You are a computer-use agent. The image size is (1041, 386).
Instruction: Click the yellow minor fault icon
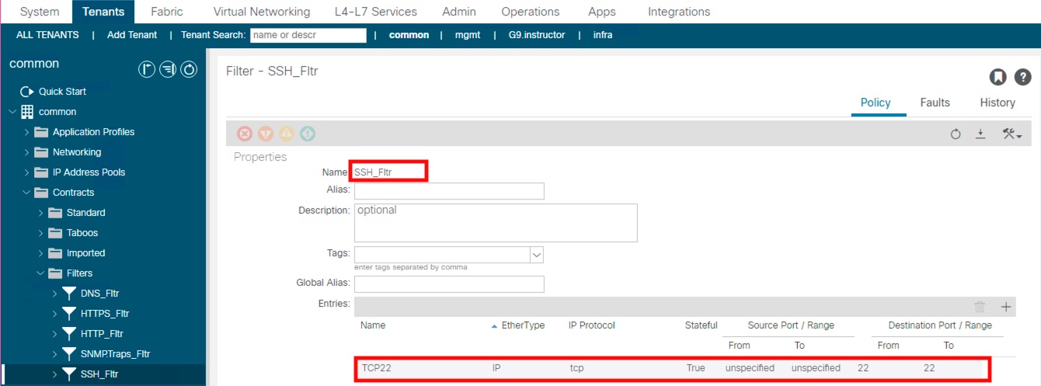(x=287, y=134)
